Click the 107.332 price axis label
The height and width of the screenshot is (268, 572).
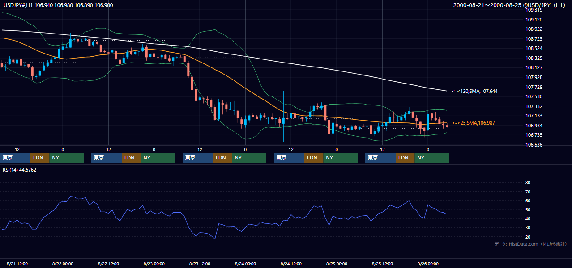[x=534, y=106]
